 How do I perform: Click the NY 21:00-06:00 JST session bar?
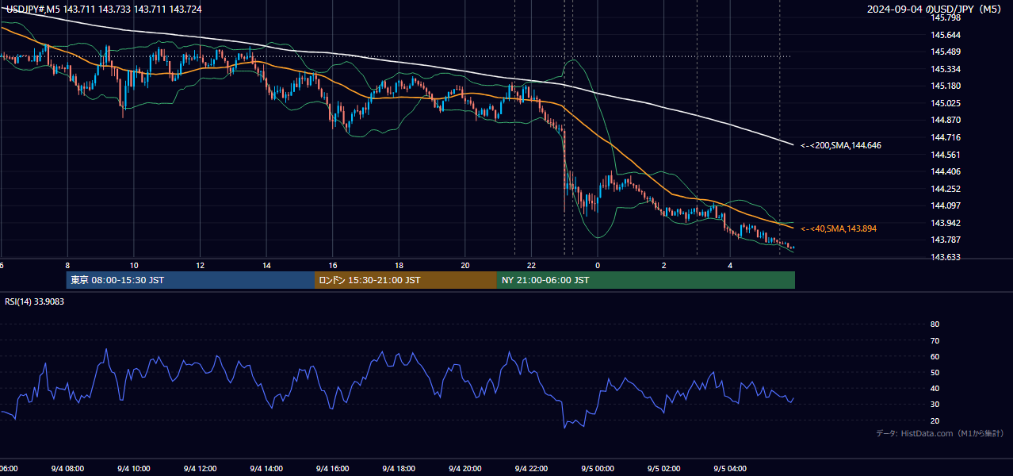tap(646, 280)
